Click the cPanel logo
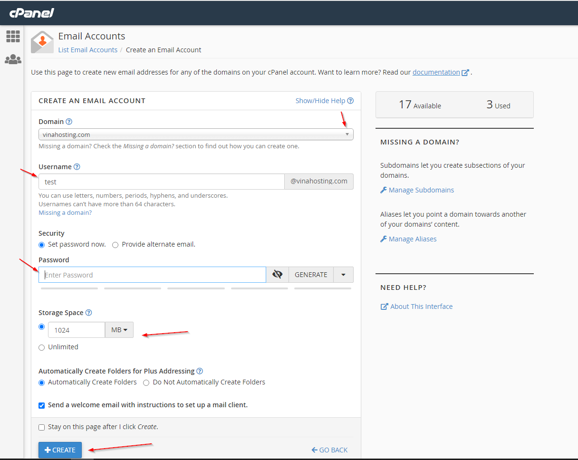The image size is (578, 460). click(x=32, y=13)
